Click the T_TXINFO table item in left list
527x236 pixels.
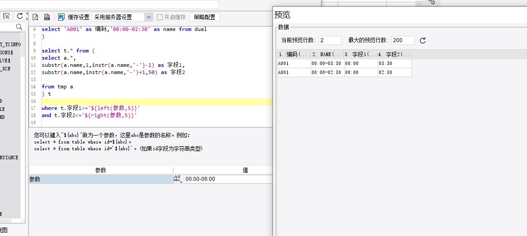pos(10,44)
